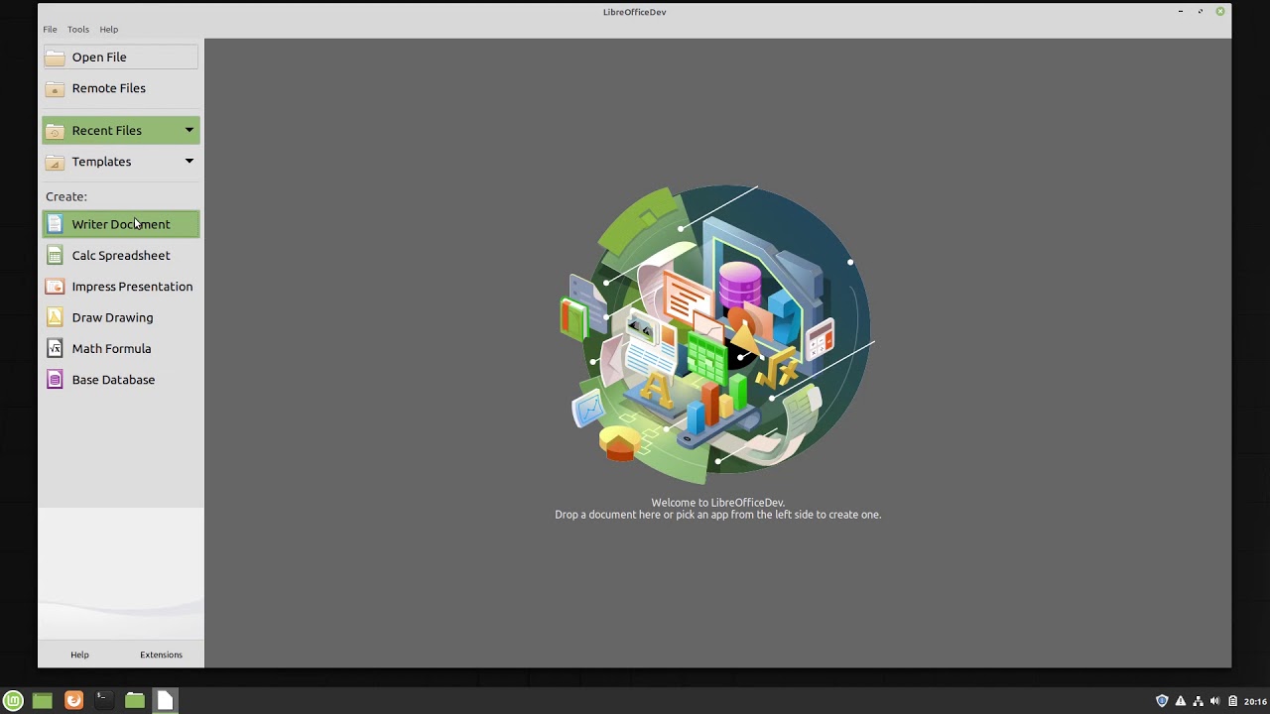The width and height of the screenshot is (1270, 714).
Task: Open the Tools menu
Action: (78, 30)
